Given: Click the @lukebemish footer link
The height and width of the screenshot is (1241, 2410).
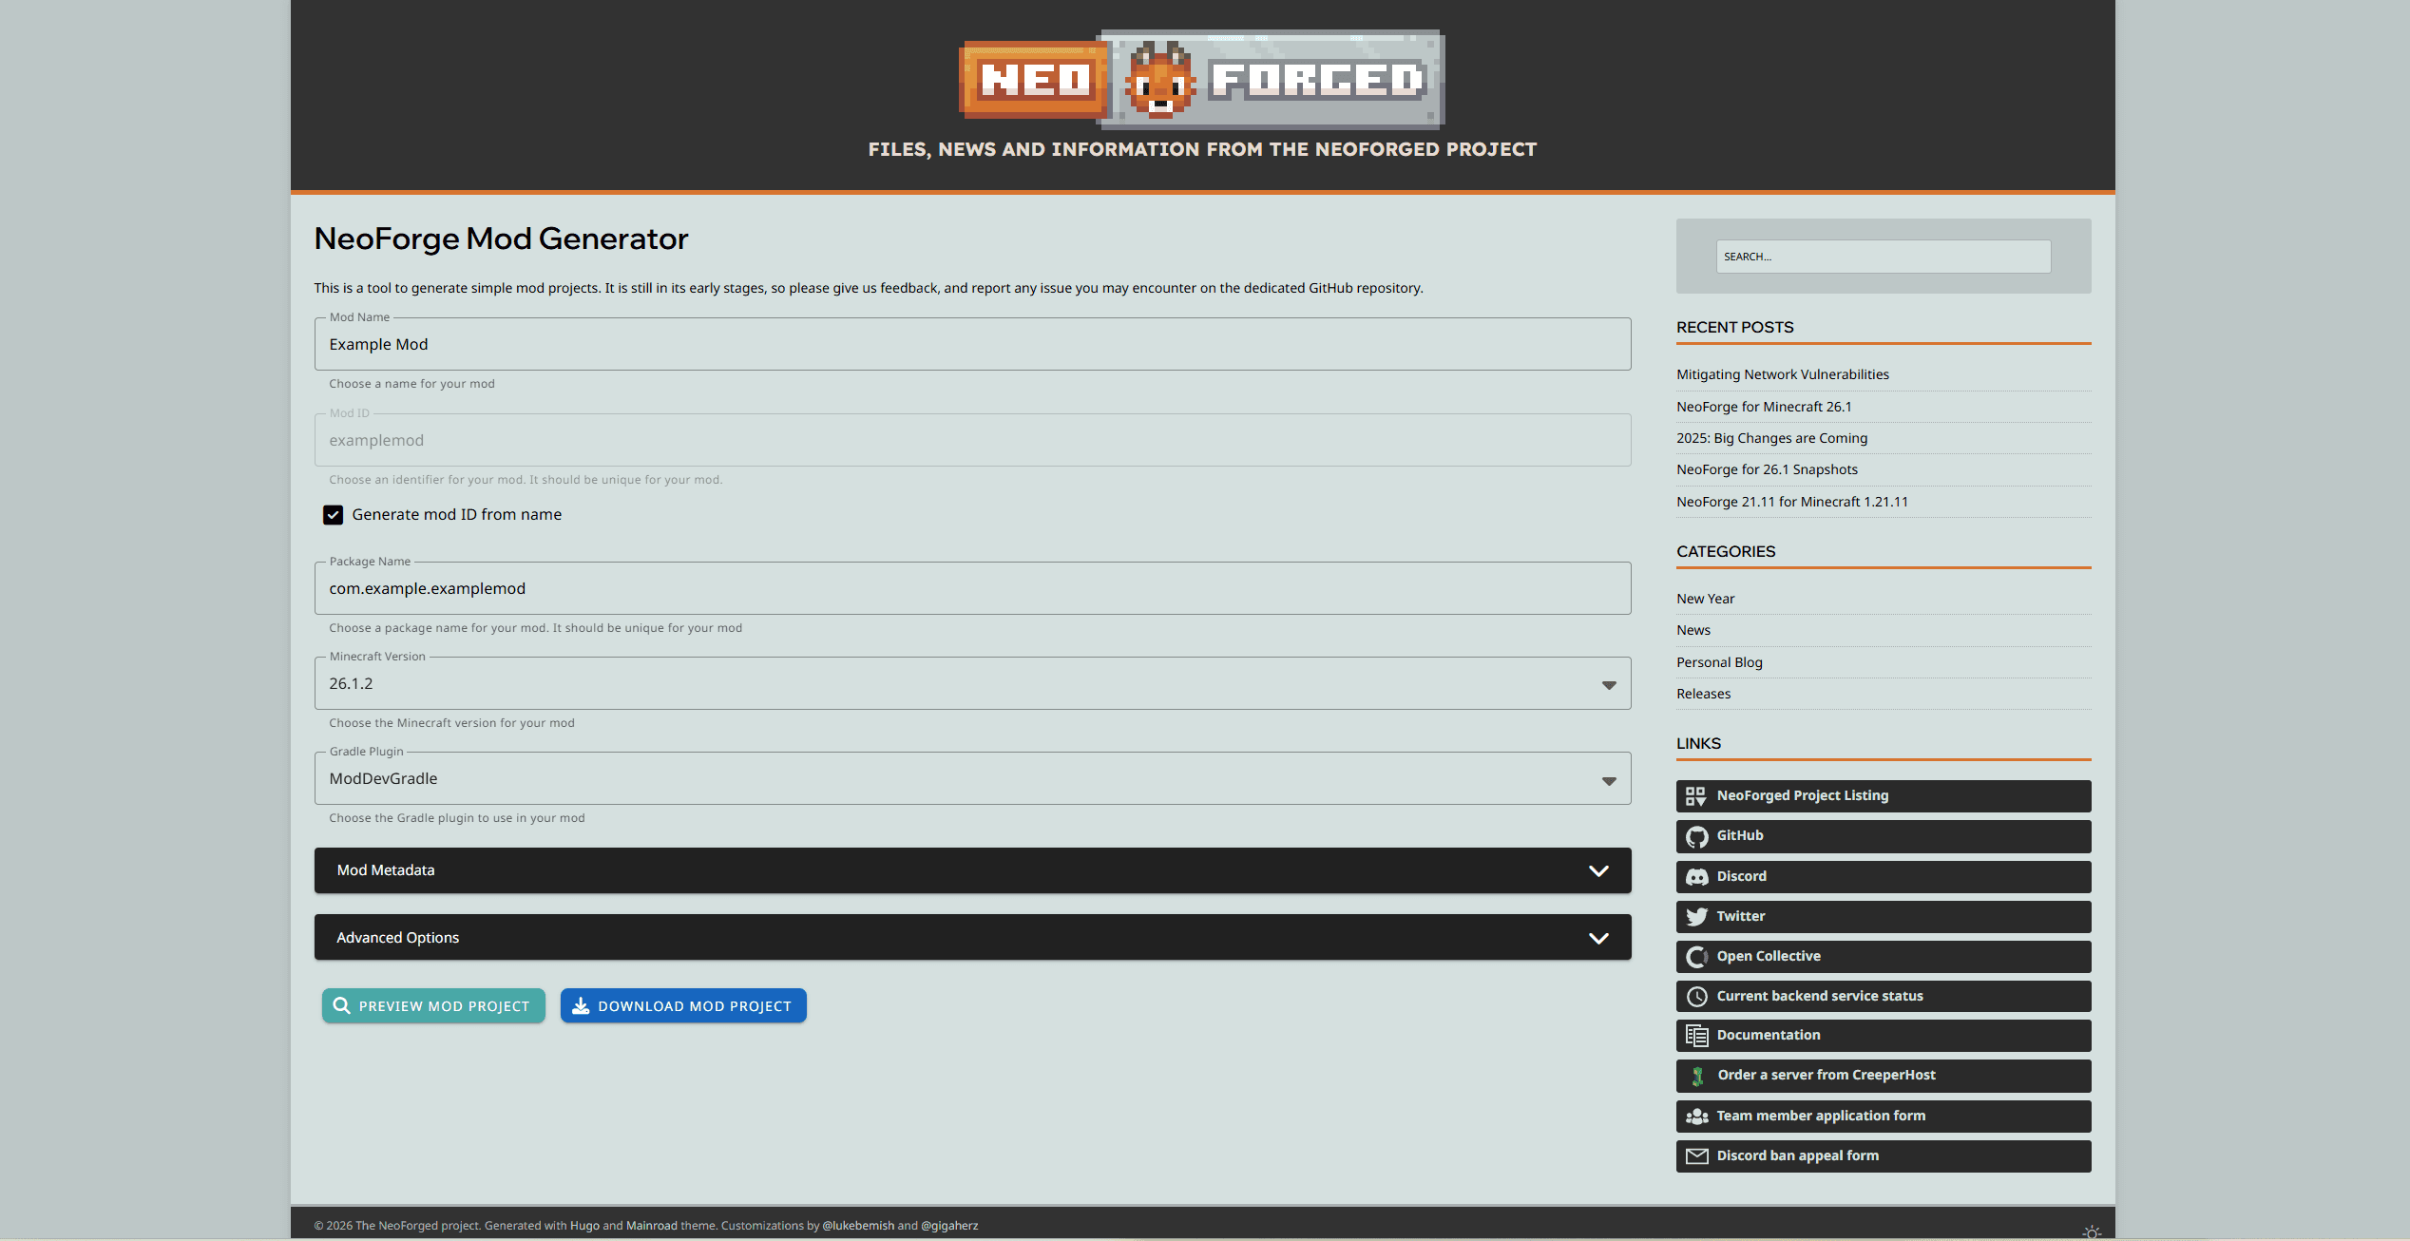Looking at the screenshot, I should (x=858, y=1226).
